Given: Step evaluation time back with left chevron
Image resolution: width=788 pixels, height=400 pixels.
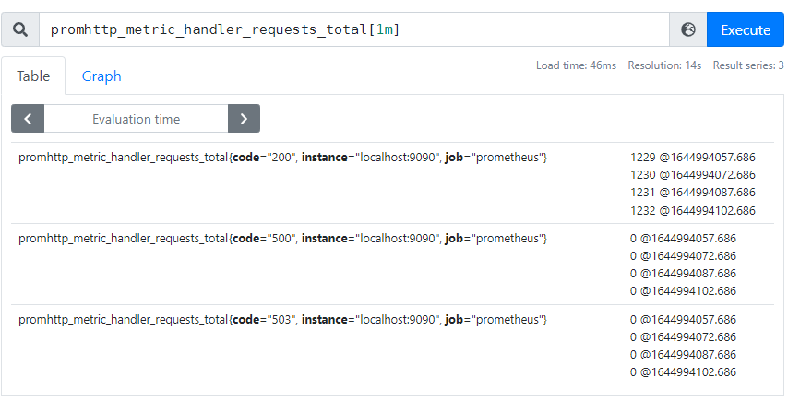Looking at the screenshot, I should [x=28, y=119].
